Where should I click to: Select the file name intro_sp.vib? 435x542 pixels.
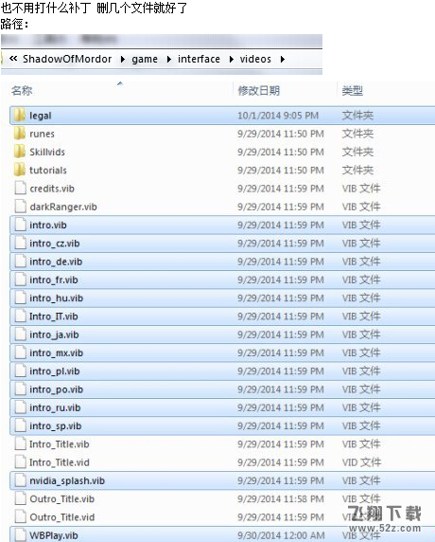point(56,426)
